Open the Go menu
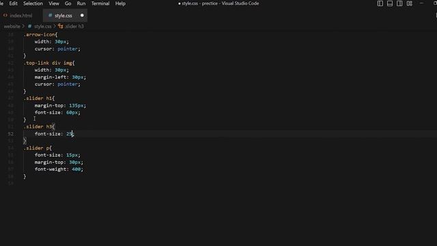437x246 pixels. click(68, 3)
